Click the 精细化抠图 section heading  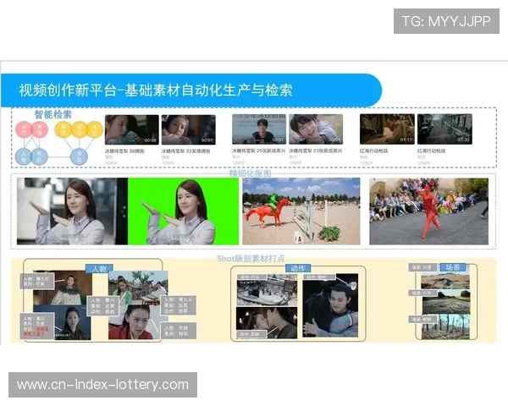250,173
